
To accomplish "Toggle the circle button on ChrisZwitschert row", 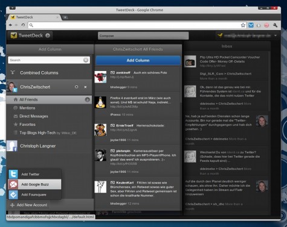I will pos(76,87).
